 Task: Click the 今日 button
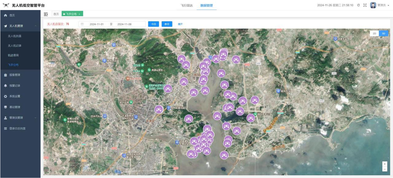[x=153, y=24]
